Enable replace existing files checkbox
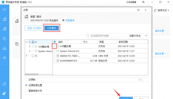 tap(26, 91)
